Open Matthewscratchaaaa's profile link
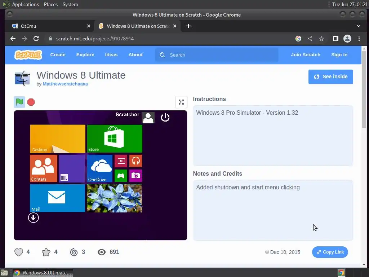 tap(65, 84)
